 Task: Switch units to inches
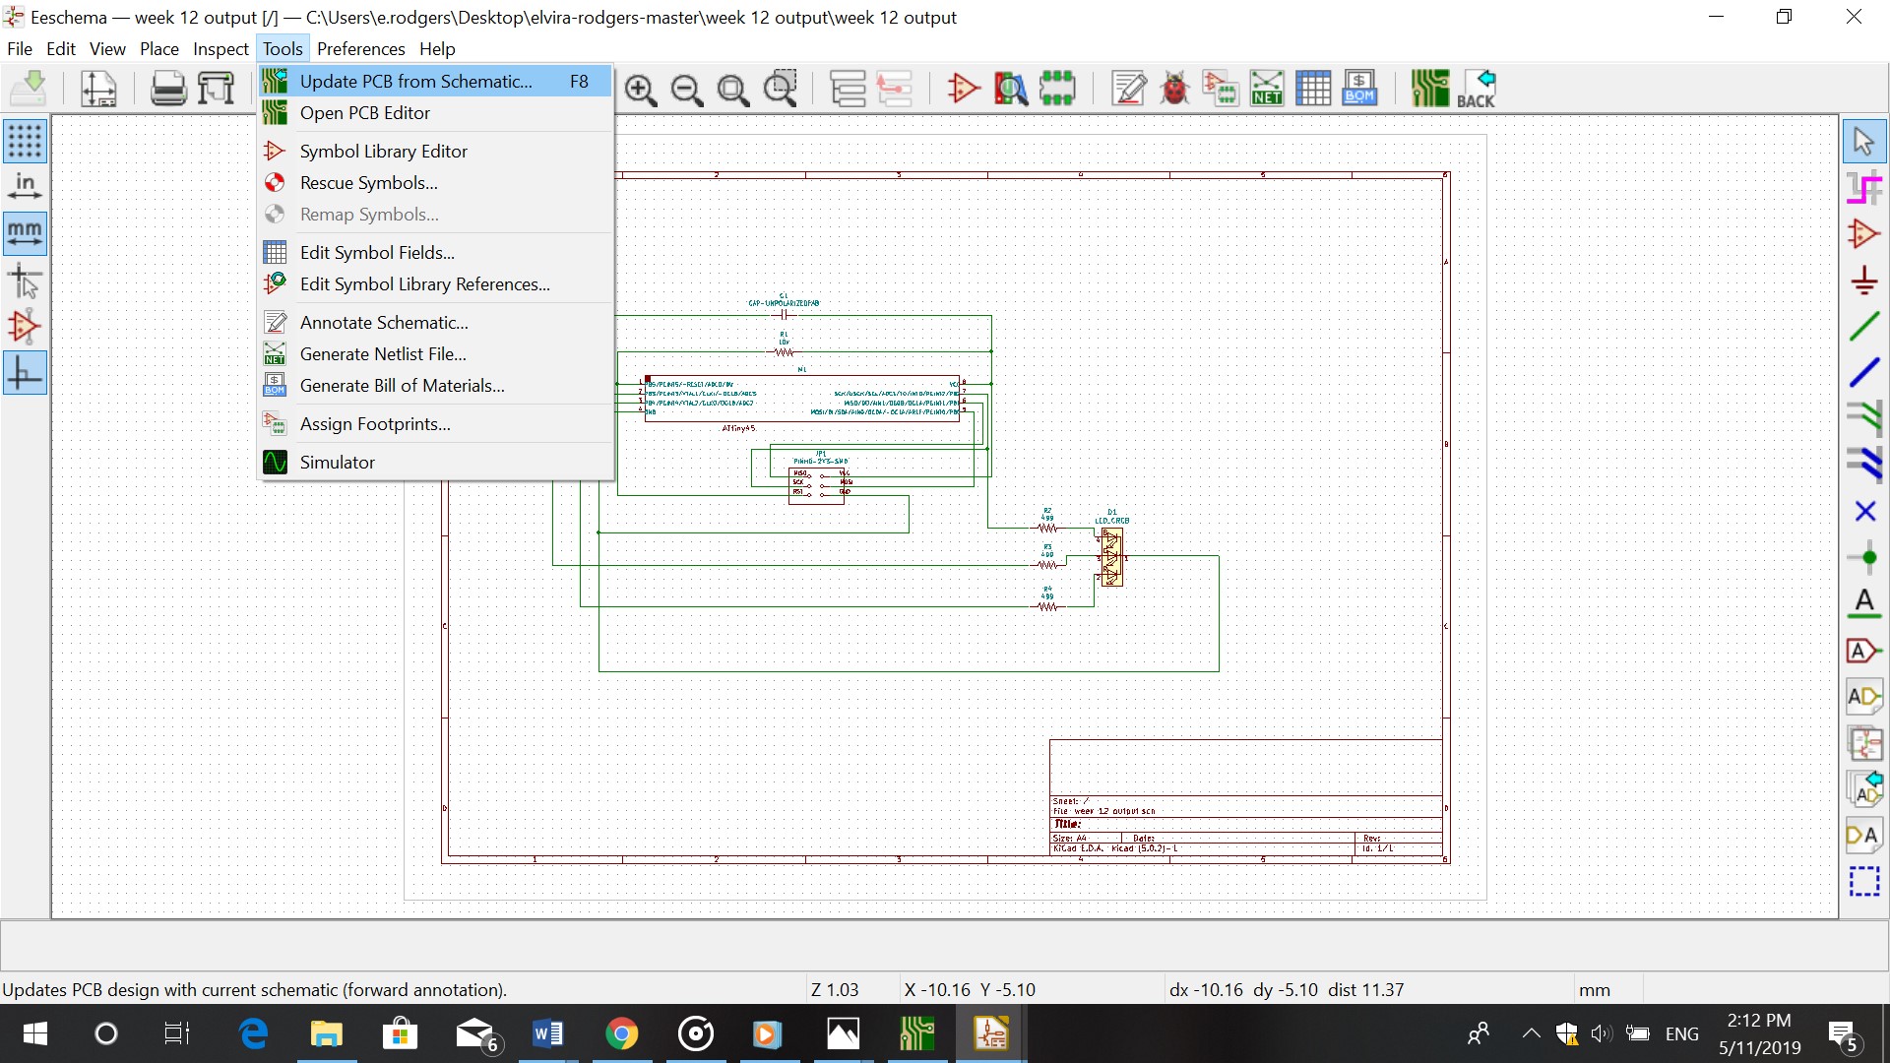(25, 187)
